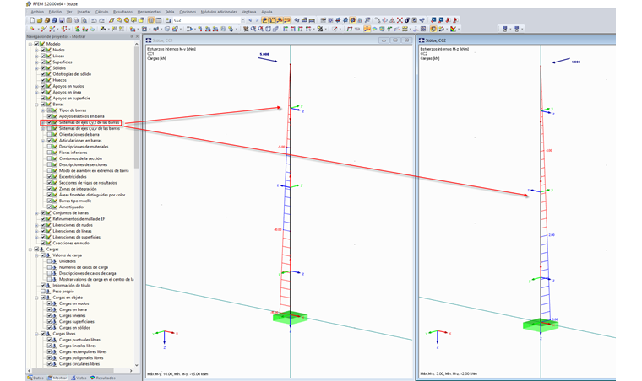This screenshot has width=642, height=381.
Task: Open the Resultados menu
Action: pyautogui.click(x=122, y=12)
